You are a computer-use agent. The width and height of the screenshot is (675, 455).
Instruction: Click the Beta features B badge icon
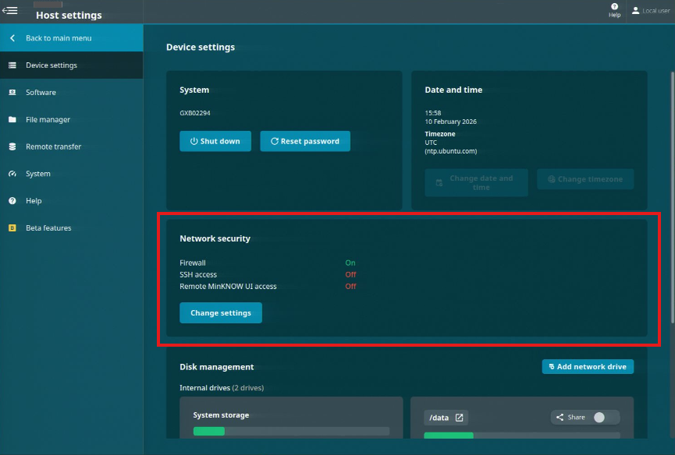(x=11, y=227)
